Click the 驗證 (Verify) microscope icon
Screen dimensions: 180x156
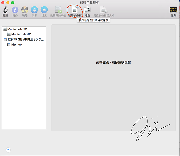point(5,10)
